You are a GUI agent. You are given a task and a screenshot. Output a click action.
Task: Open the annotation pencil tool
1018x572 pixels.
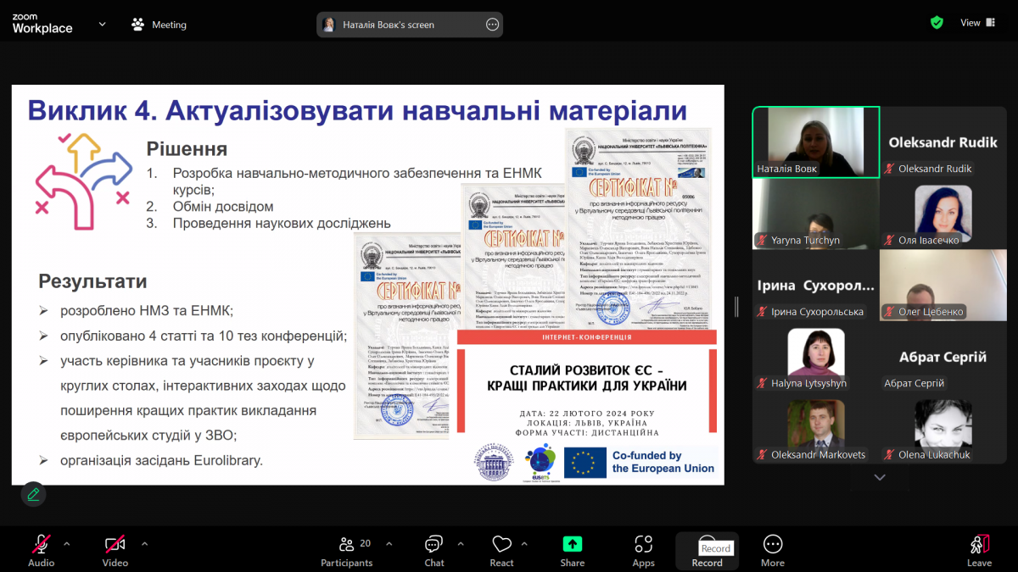[x=33, y=494]
